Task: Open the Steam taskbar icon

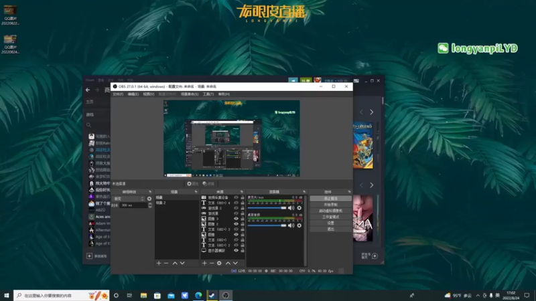Action: point(212,295)
